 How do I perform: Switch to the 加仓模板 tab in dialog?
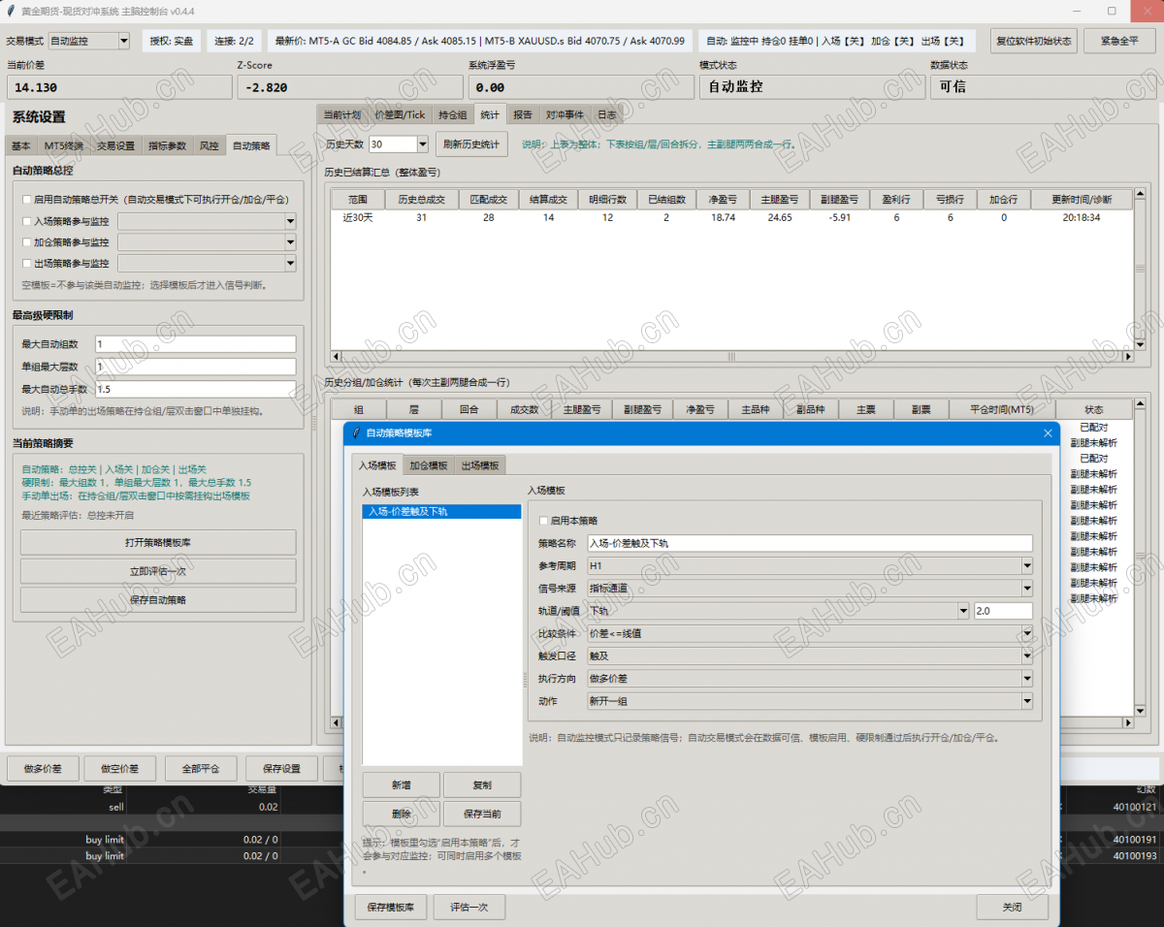(x=427, y=465)
